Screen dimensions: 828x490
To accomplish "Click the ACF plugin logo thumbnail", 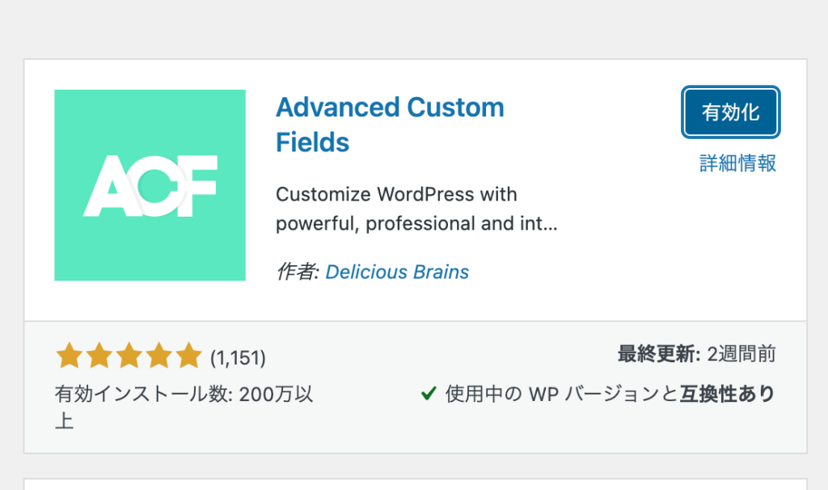I will (150, 185).
